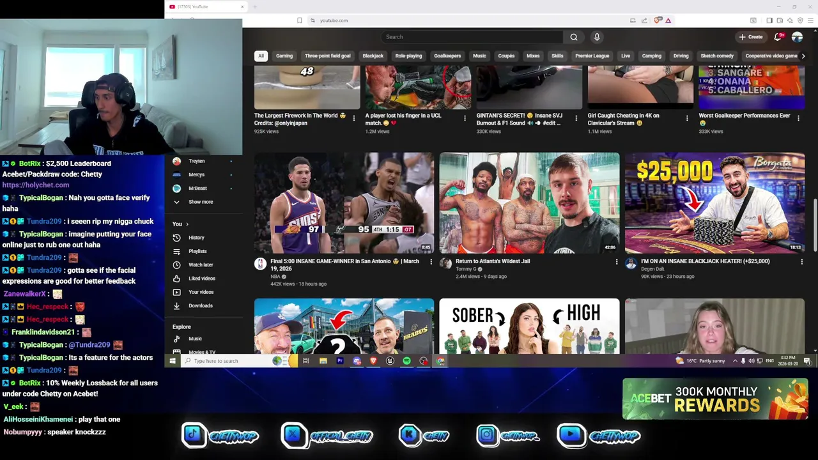The height and width of the screenshot is (460, 818).
Task: Bookmark this page in the address bar
Action: (299, 20)
